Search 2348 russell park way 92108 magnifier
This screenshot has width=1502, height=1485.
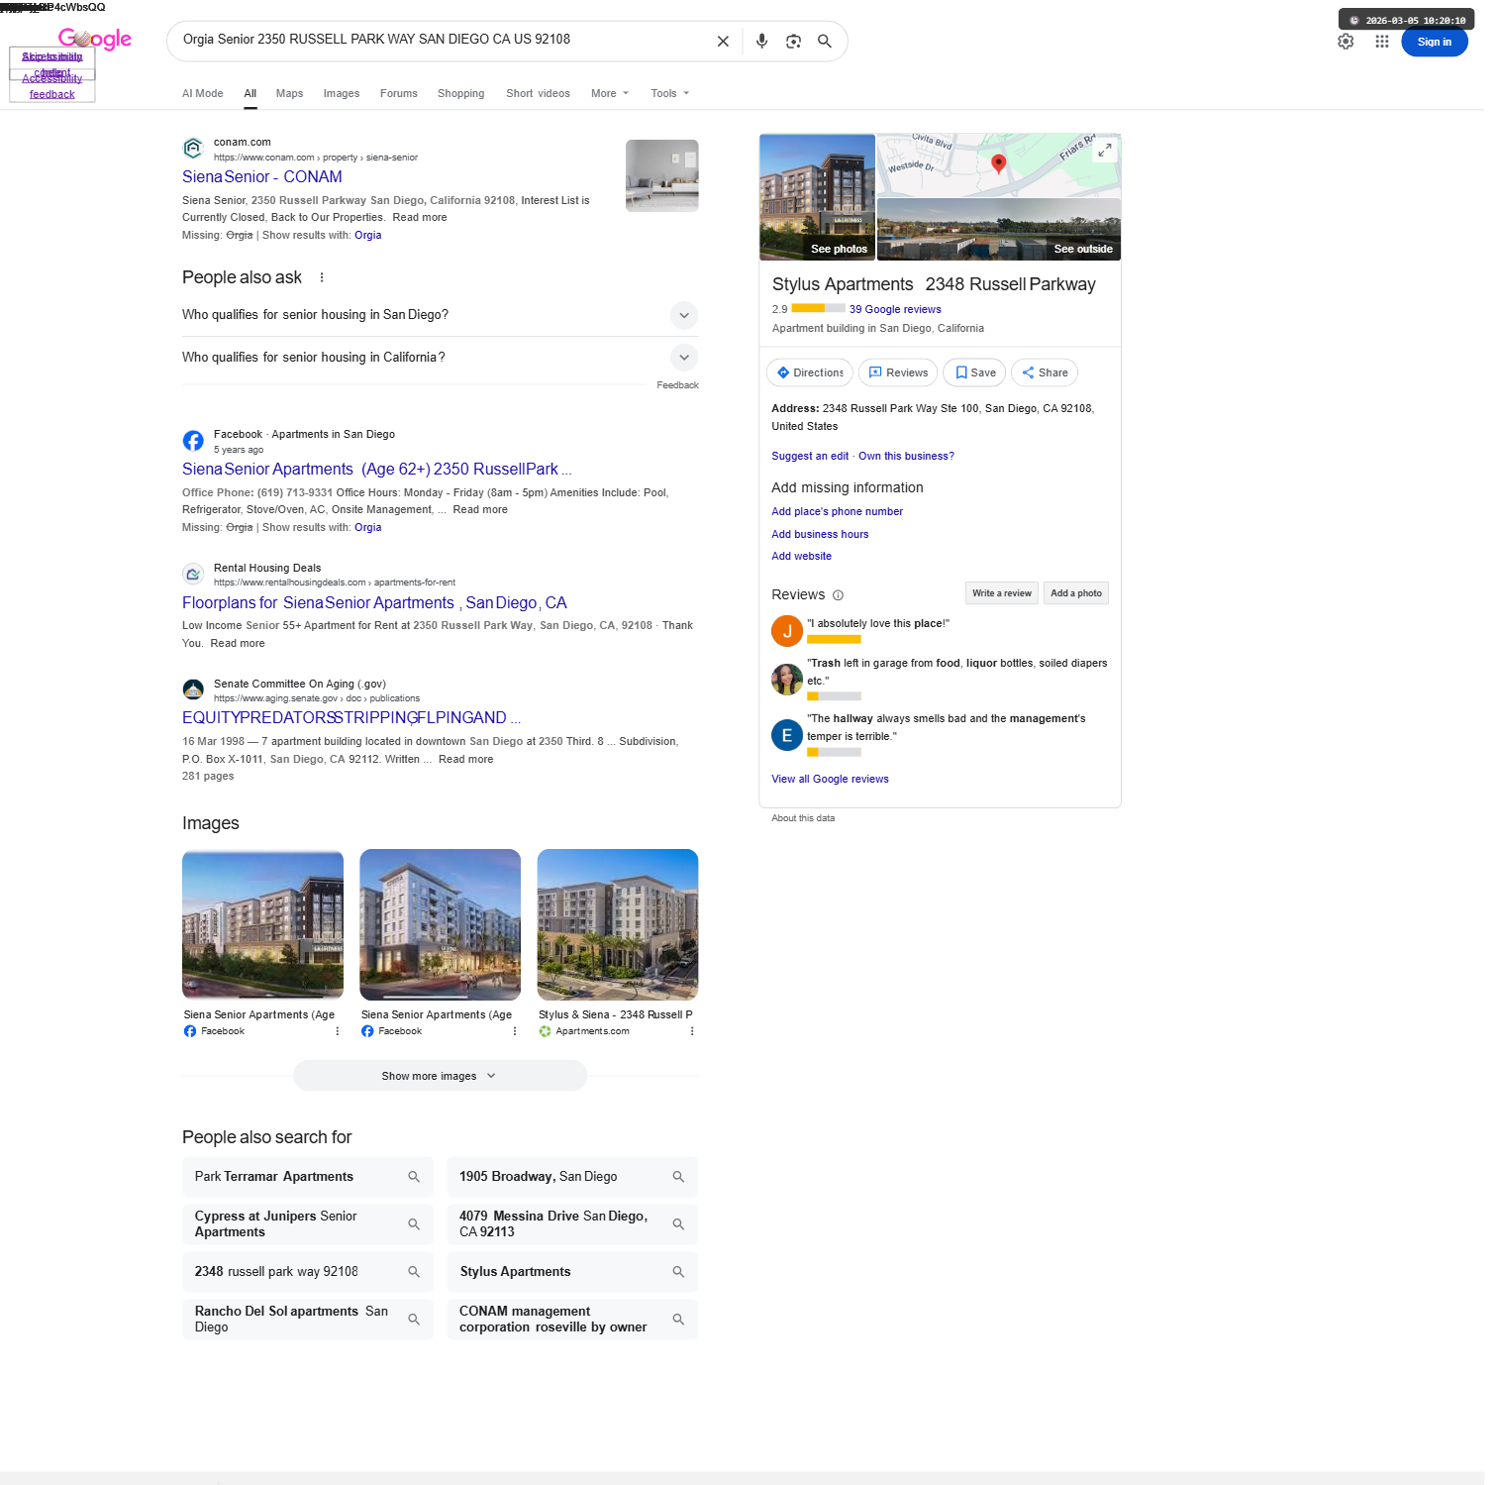click(x=414, y=1272)
